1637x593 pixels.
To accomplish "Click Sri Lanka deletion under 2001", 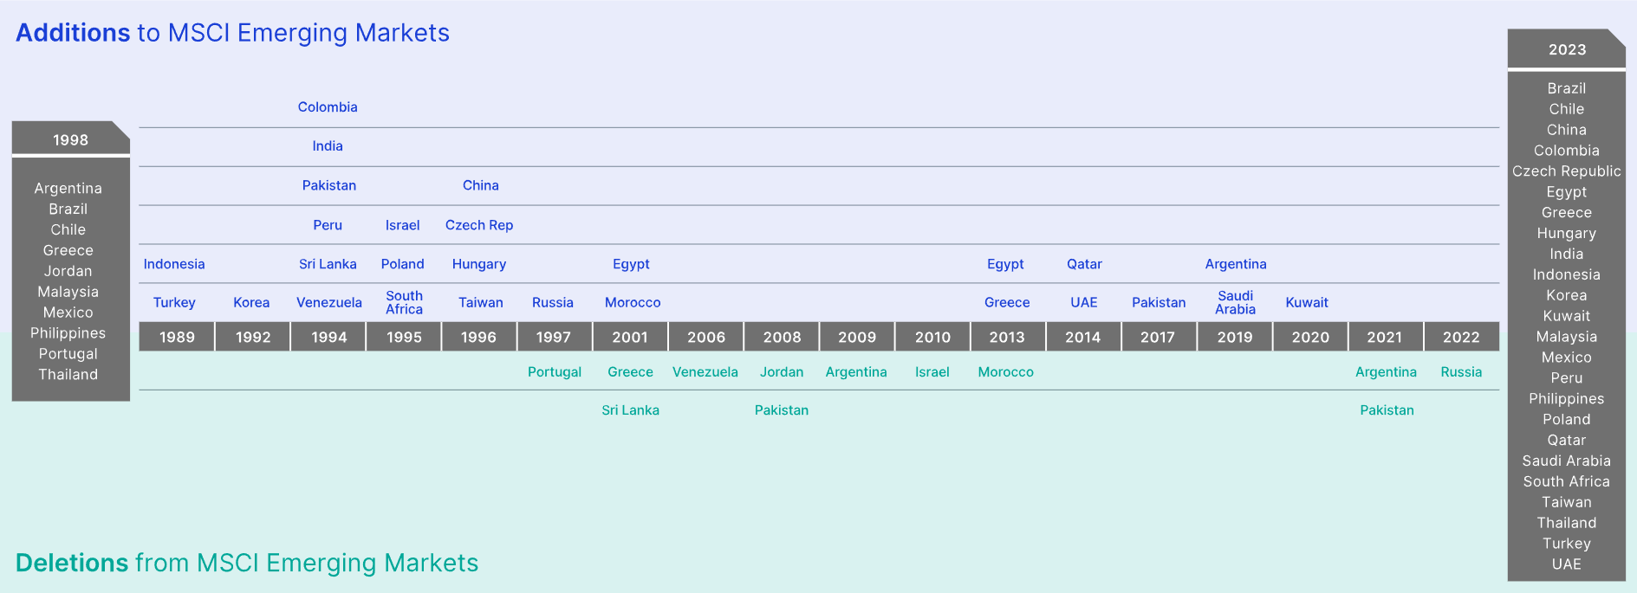I will [x=630, y=410].
